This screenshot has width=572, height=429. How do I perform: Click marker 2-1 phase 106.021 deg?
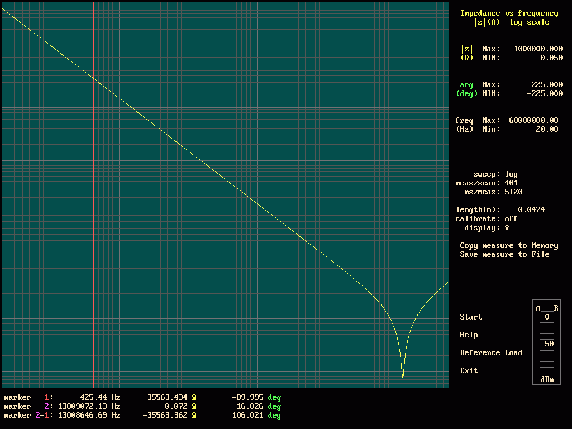(x=256, y=415)
